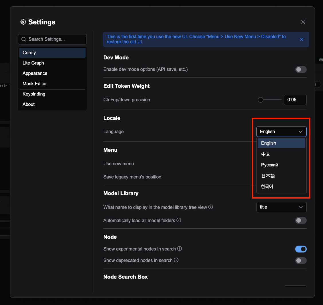Screen dimensions: 323x305
Task: Click the Settings gear icon
Action: pos(23,22)
